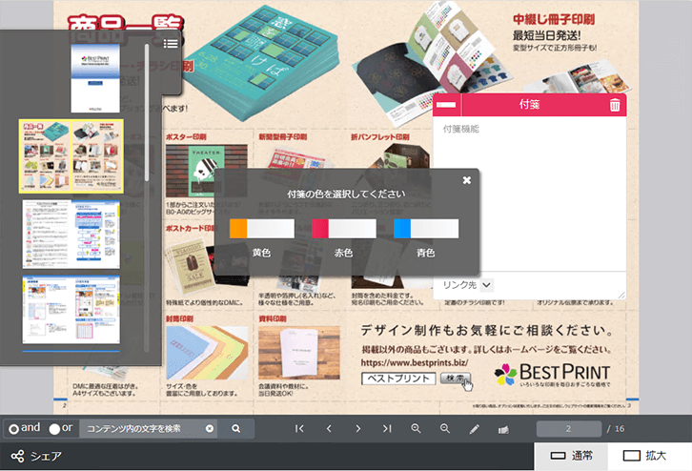Close the sticky color selection dialog
The width and height of the screenshot is (692, 471).
pos(466,179)
